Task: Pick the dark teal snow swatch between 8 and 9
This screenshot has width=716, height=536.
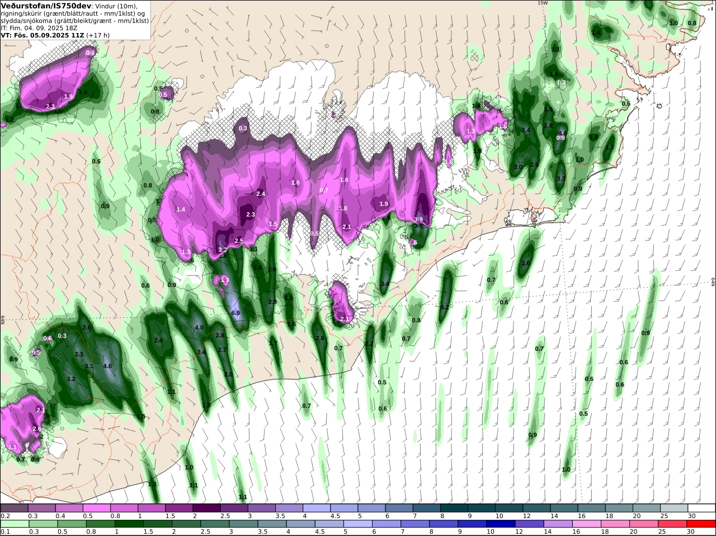Action: coord(454,508)
